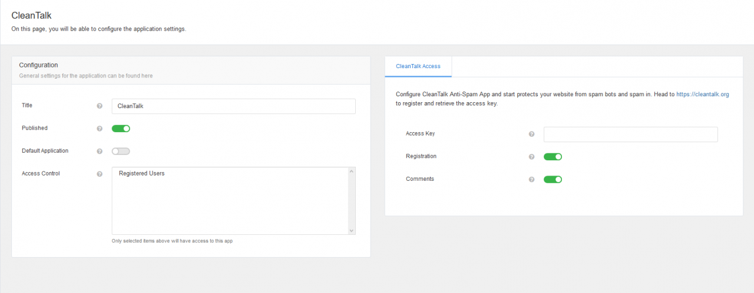Image resolution: width=754 pixels, height=293 pixels.
Task: Click the help icon next to Access Key
Action: click(x=531, y=134)
